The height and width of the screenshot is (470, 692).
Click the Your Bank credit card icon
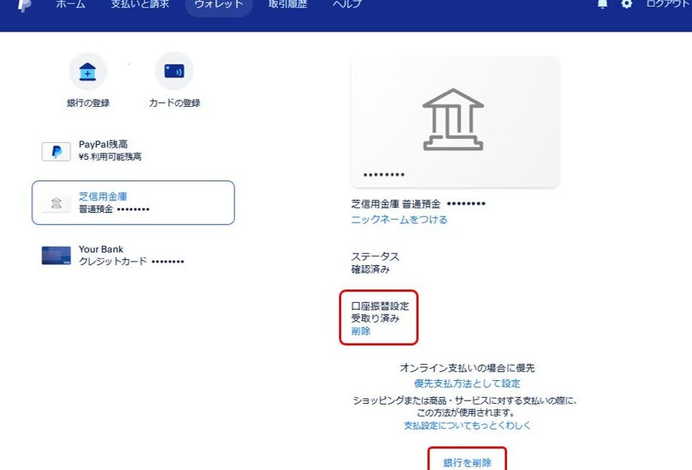tap(56, 256)
